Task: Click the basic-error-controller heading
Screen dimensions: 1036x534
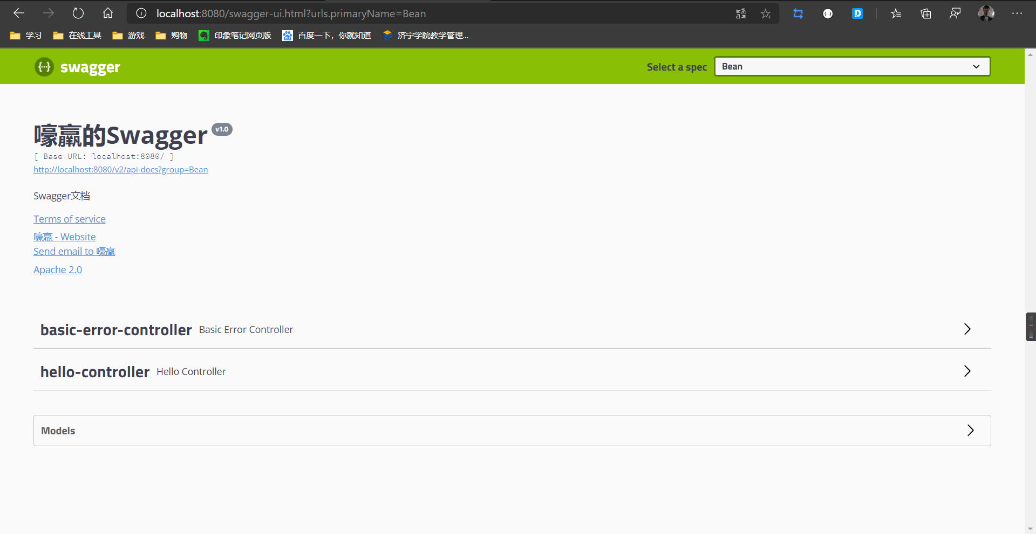Action: [x=116, y=330]
